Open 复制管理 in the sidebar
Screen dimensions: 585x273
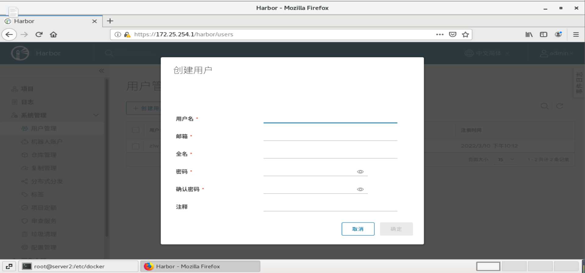[44, 168]
